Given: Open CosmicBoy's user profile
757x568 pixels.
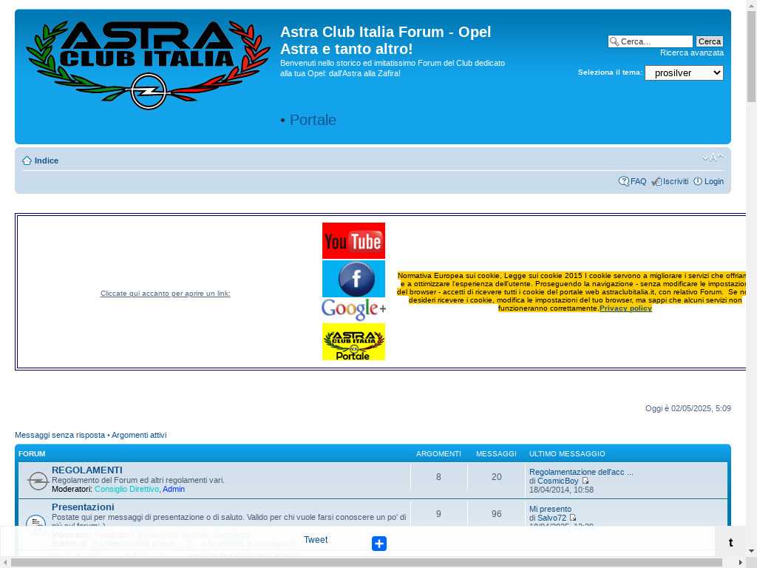Looking at the screenshot, I should [557, 481].
